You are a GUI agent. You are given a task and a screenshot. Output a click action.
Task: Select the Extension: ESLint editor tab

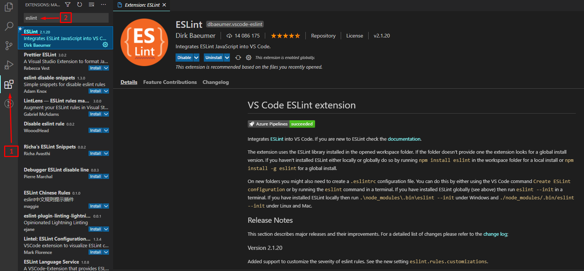click(141, 5)
